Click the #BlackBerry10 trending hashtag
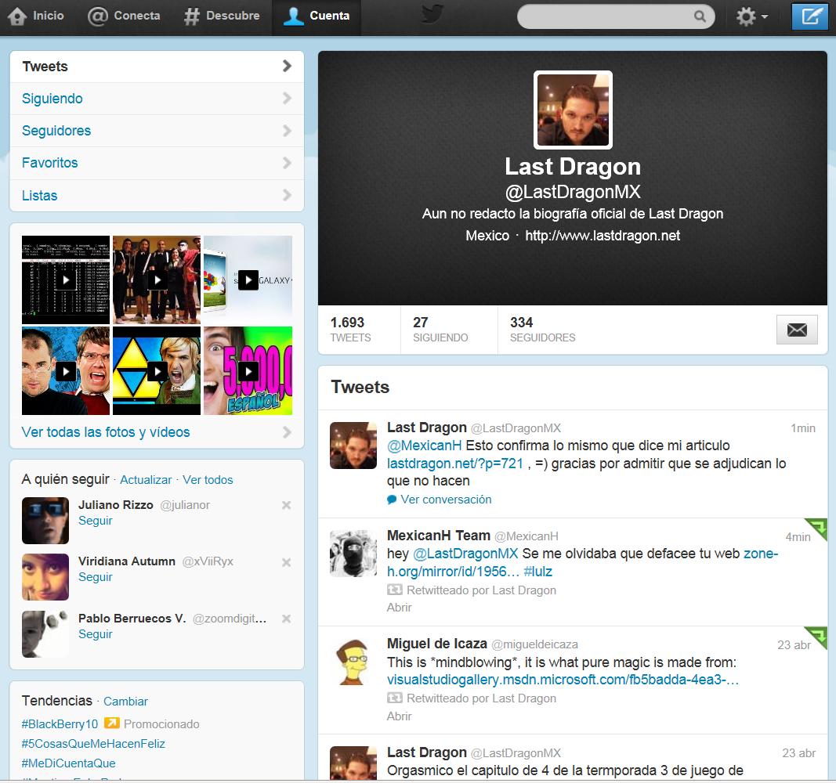 pyautogui.click(x=60, y=724)
